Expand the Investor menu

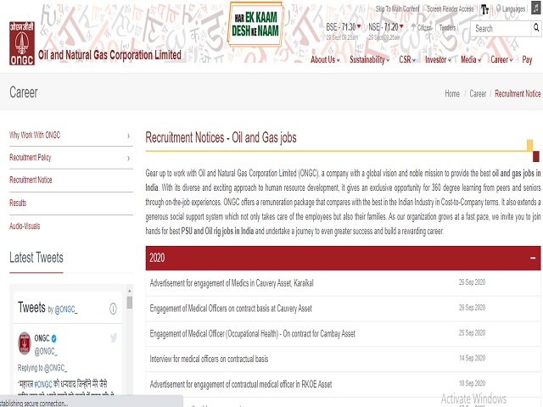438,59
